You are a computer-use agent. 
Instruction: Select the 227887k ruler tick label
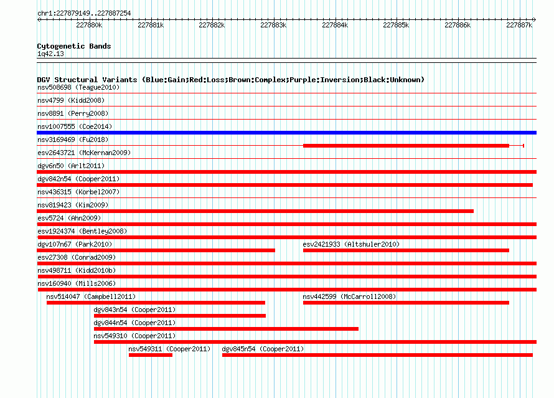pyautogui.click(x=519, y=25)
